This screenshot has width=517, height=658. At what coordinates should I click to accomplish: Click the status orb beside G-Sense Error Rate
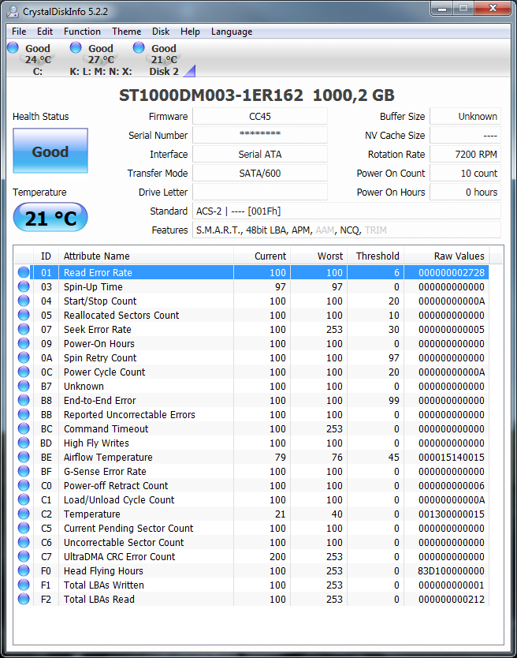[24, 472]
